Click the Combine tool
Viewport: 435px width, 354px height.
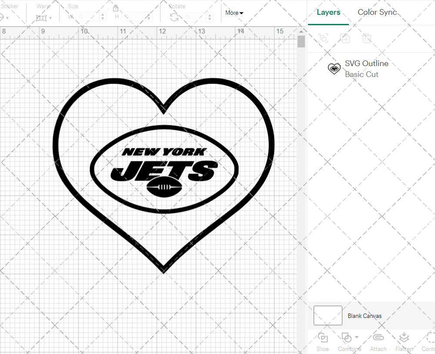[x=349, y=342]
